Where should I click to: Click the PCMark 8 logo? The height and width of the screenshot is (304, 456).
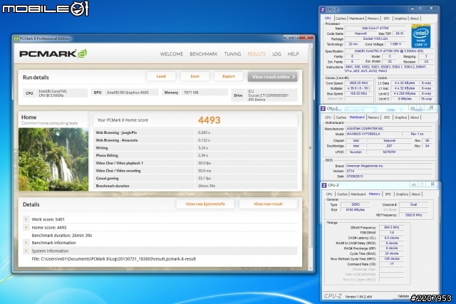click(x=53, y=54)
